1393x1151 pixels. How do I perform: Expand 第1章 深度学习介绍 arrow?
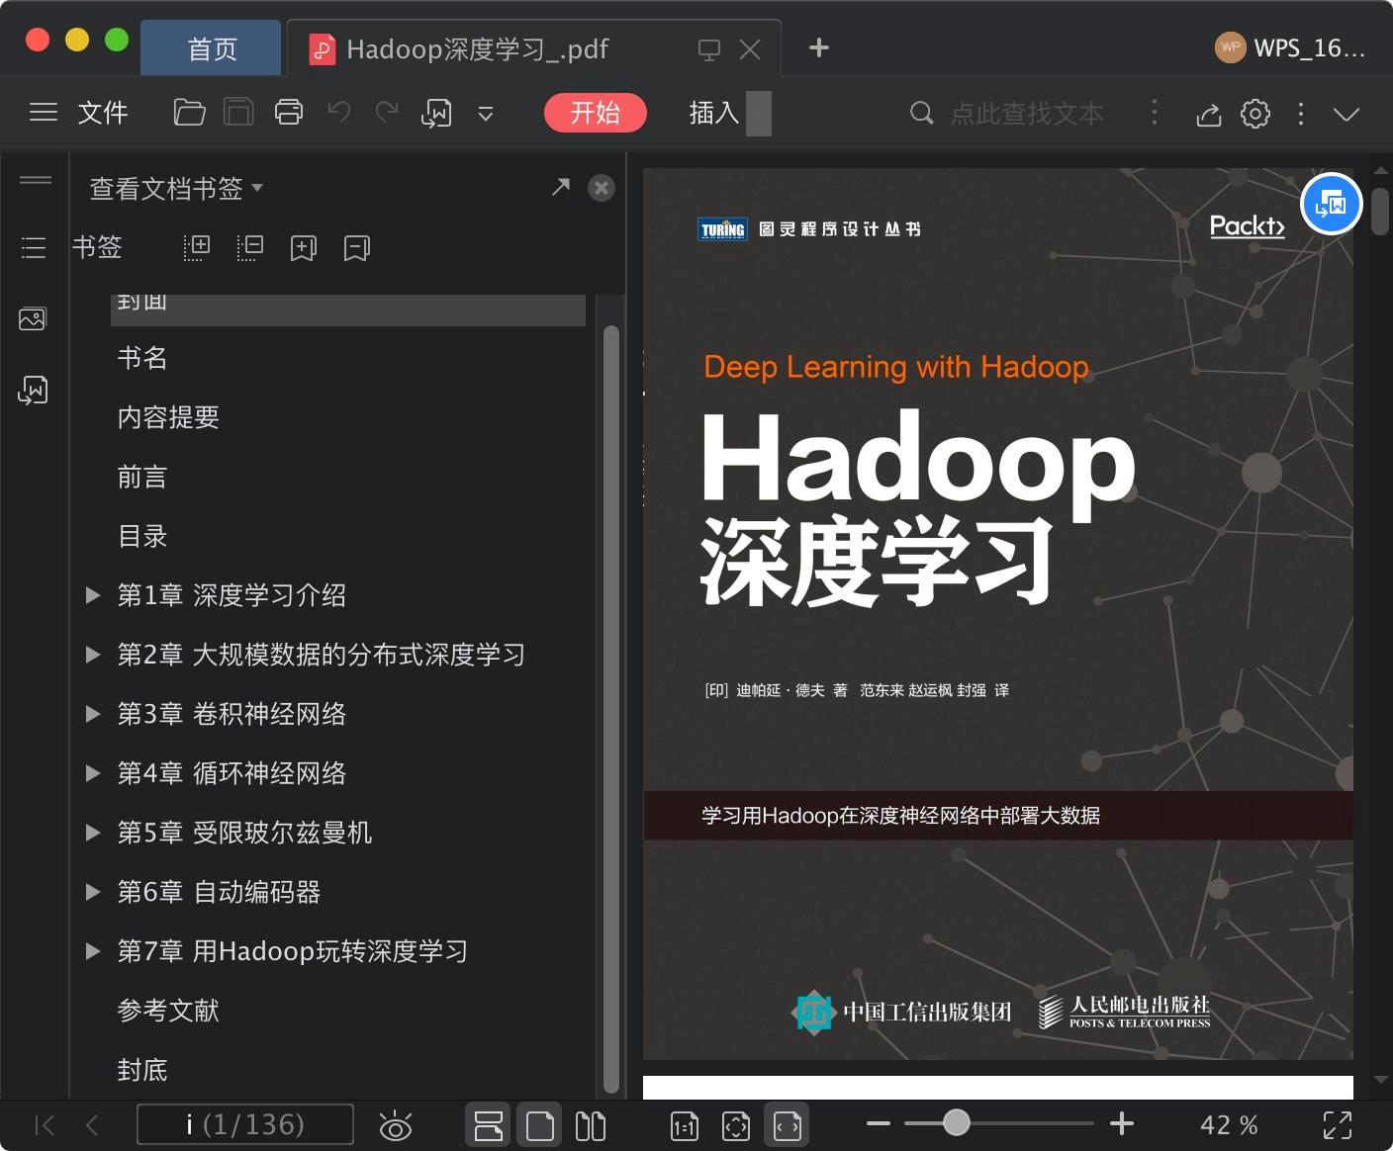click(x=93, y=595)
